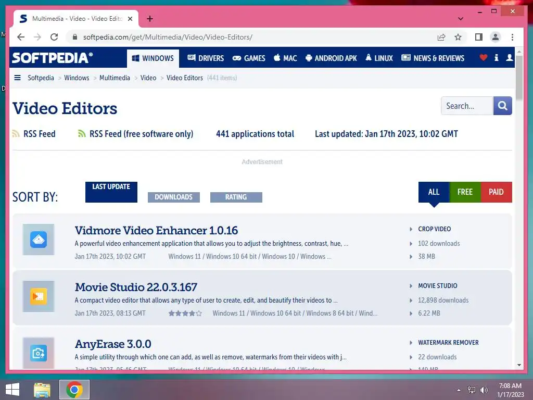Open the Windows Start menu
Viewport: 533px width, 400px height.
click(12, 390)
